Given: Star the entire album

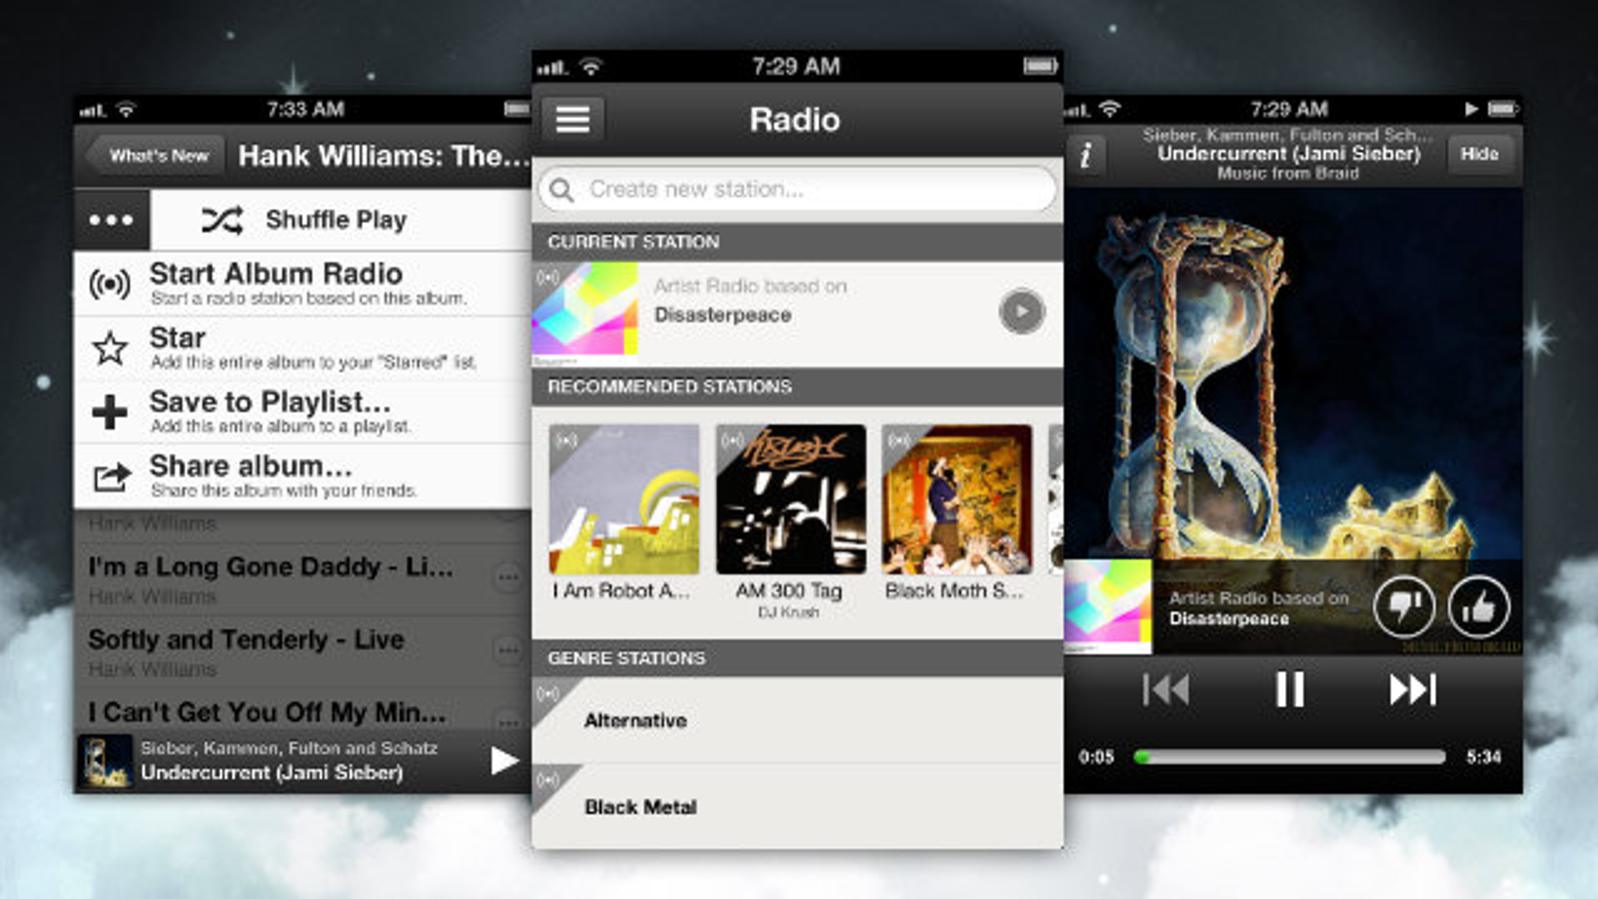Looking at the screenshot, I should click(x=303, y=348).
